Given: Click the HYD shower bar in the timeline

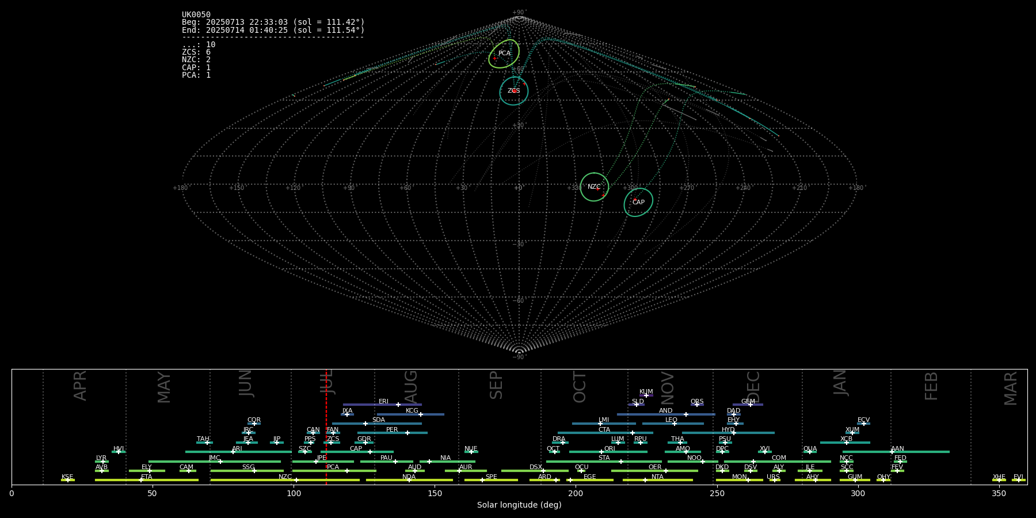Looking at the screenshot, I should point(728,433).
